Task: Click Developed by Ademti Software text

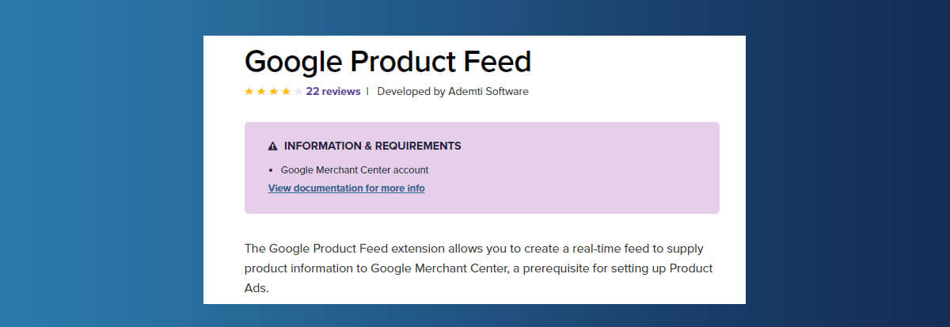Action: click(x=453, y=92)
